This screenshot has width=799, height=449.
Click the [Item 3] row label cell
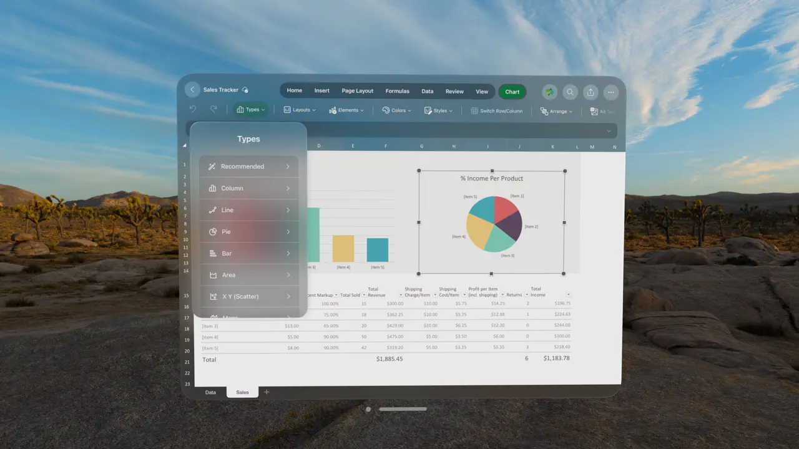click(210, 326)
